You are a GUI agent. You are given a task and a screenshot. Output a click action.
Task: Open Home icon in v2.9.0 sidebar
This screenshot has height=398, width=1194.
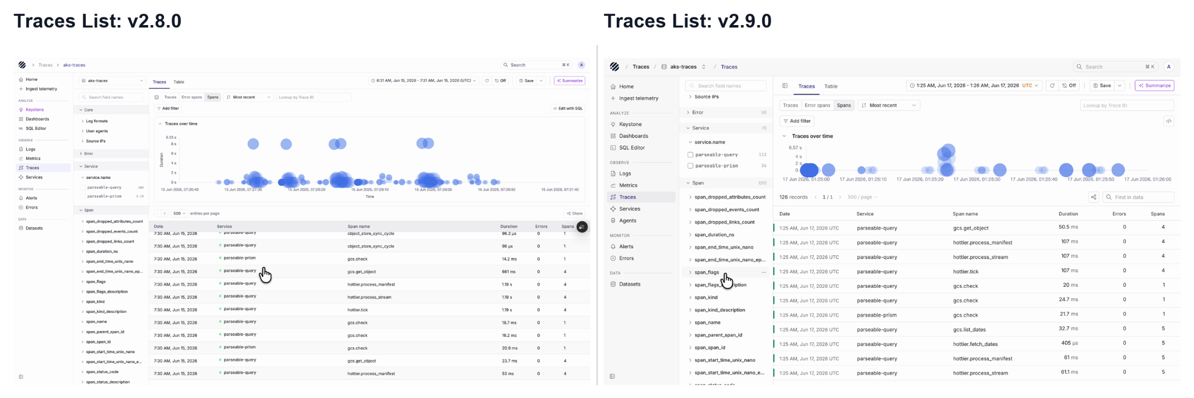tap(613, 86)
